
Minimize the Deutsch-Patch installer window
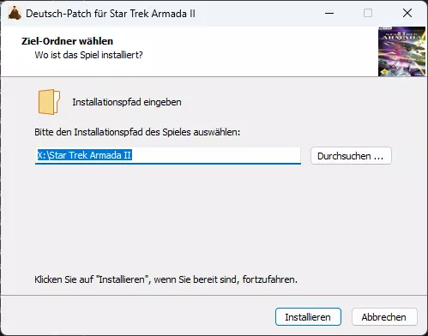[329, 13]
